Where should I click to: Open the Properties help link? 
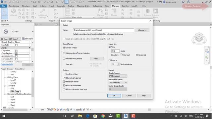tap(7, 64)
